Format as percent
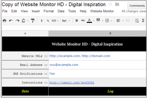 point(48,21)
